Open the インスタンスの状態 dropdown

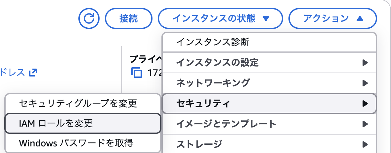click(x=220, y=18)
